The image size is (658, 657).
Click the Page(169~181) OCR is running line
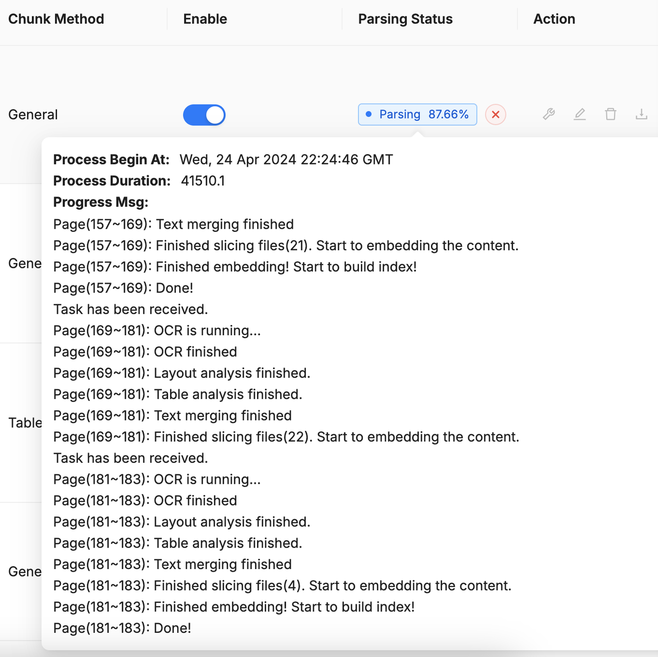pos(157,331)
